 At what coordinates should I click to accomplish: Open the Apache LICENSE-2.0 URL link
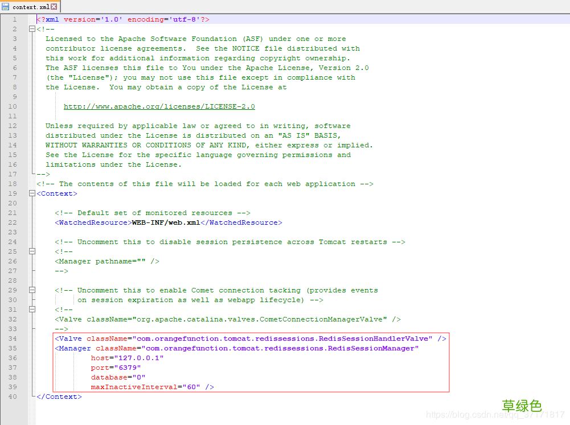[x=159, y=106]
